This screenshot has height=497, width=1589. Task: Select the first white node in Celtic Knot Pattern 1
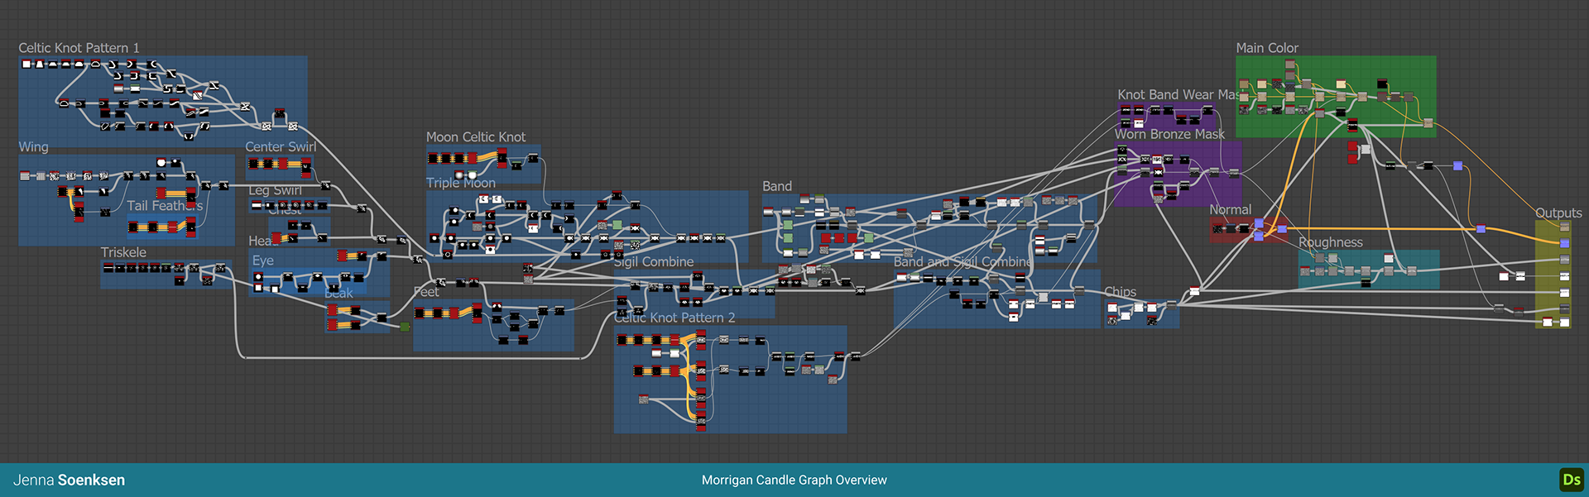click(26, 64)
